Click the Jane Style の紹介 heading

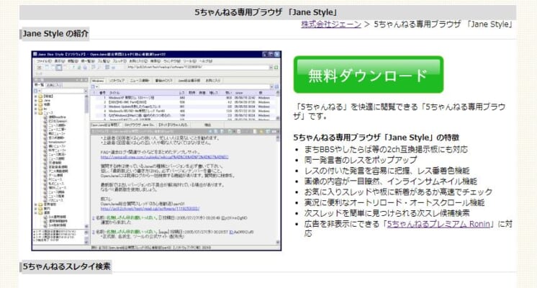[55, 34]
